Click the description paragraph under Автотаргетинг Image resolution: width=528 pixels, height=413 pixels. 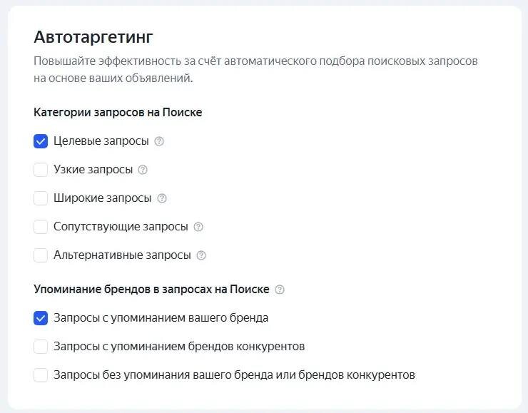tap(255, 69)
